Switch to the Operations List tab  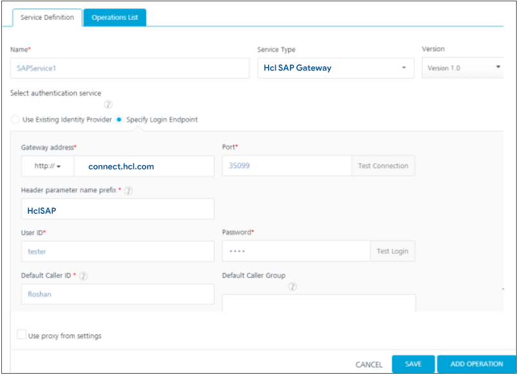click(115, 17)
